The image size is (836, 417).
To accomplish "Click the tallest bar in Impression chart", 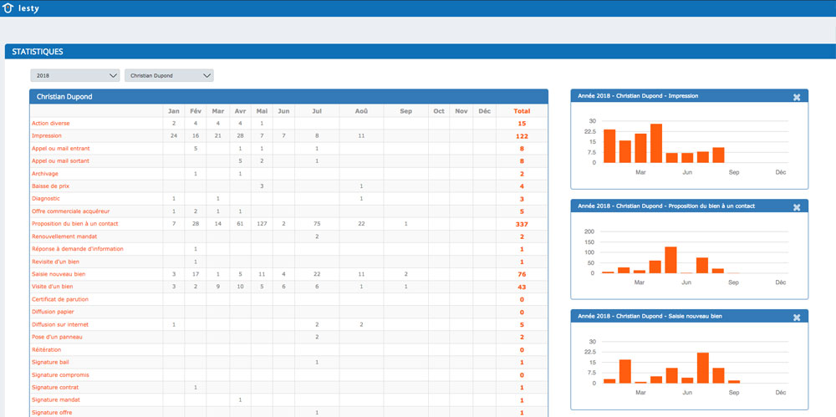I will [656, 143].
